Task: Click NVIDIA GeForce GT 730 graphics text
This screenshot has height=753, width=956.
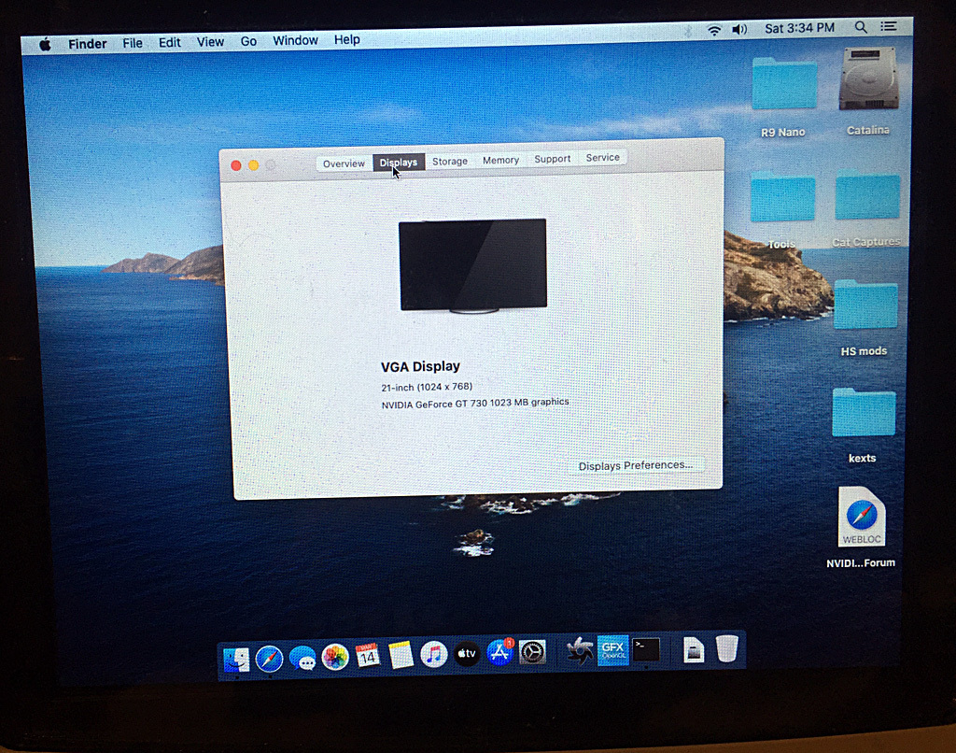Action: pos(475,403)
